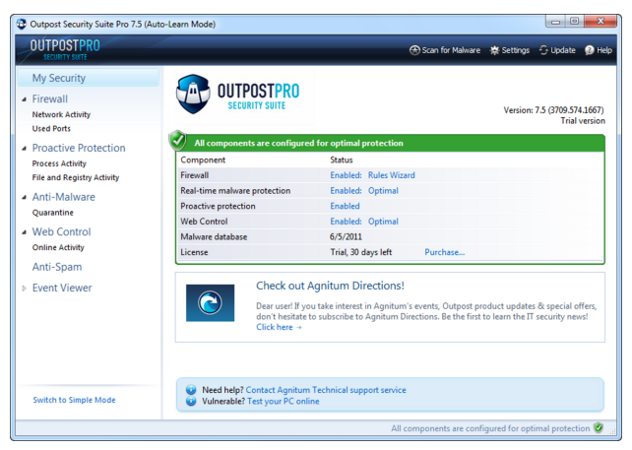The width and height of the screenshot is (632, 450).
Task: Click the Update label in the toolbar
Action: click(x=563, y=50)
